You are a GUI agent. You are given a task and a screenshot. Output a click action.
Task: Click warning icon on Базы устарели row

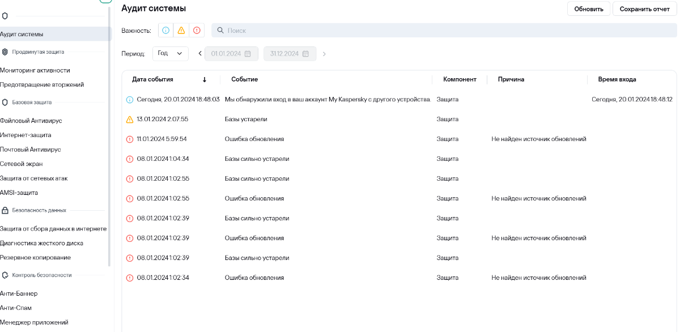(130, 120)
